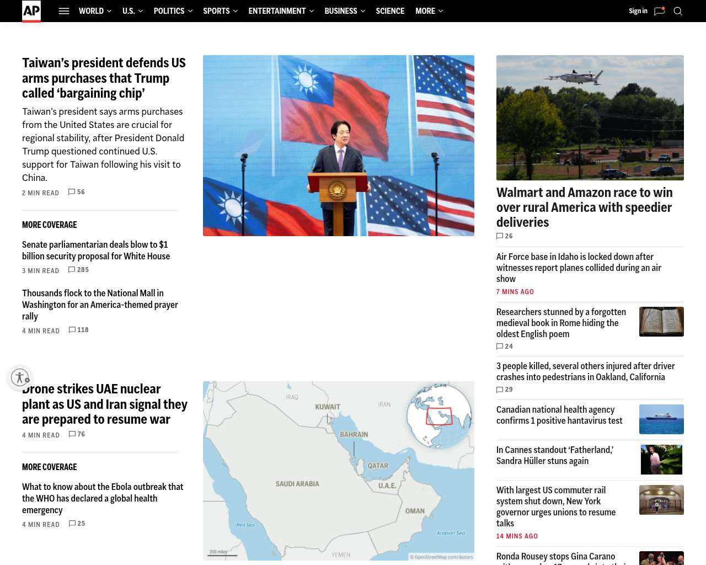Open the Air Force base Idaho headline
This screenshot has width=706, height=565.
(x=579, y=268)
